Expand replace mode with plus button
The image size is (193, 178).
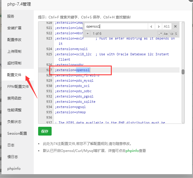88,34
